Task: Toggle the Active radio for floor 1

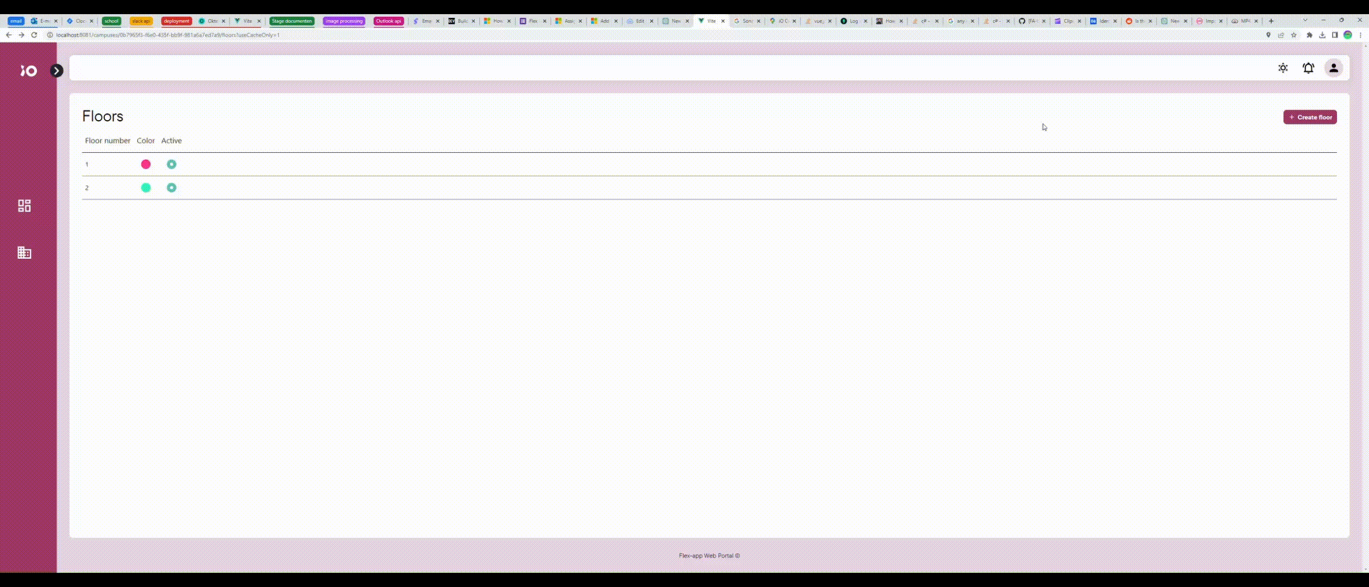Action: [171, 164]
